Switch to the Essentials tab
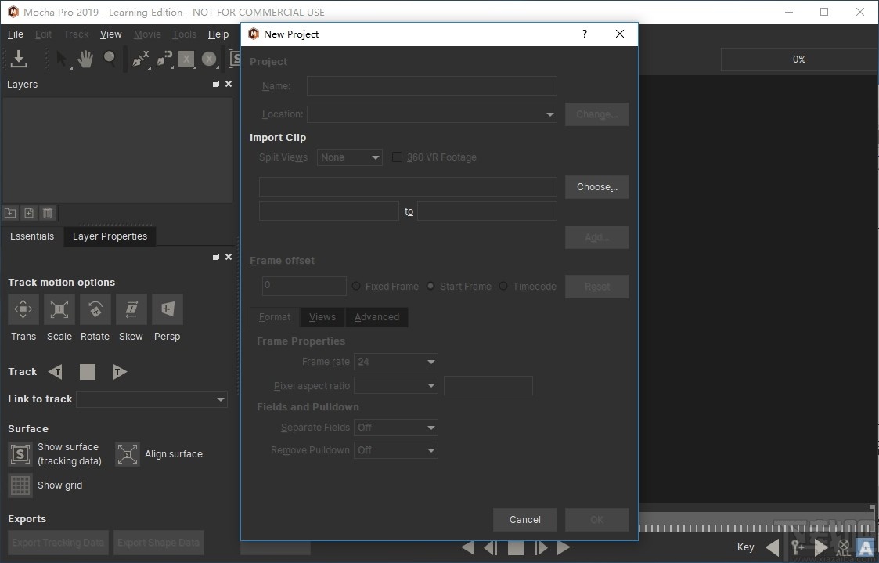Screen dimensions: 879x563 32,236
